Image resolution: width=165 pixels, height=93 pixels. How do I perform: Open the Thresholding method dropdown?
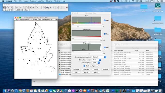point(99,57)
